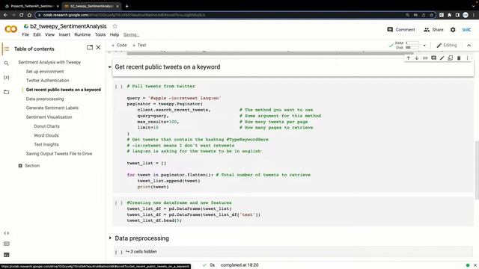This screenshot has width=479, height=269.
Task: Open the Colab logo home
Action: click(11, 29)
